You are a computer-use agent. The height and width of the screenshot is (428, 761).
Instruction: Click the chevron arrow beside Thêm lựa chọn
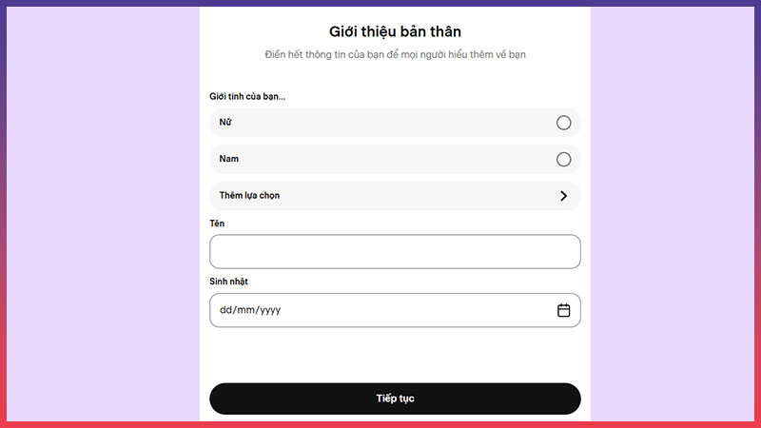563,196
